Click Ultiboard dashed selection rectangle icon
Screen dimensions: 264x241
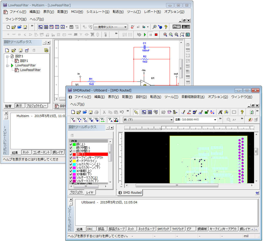click(234, 112)
